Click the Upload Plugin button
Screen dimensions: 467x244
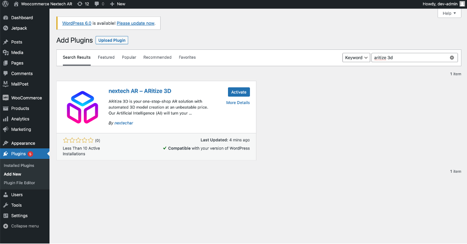point(112,40)
